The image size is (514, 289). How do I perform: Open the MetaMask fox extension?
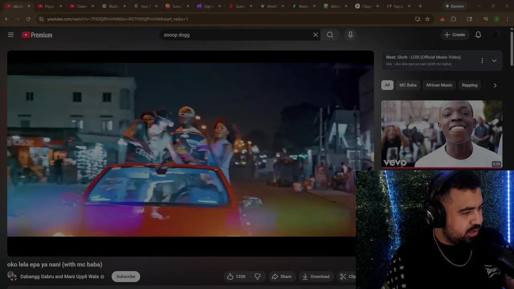pyautogui.click(x=442, y=19)
